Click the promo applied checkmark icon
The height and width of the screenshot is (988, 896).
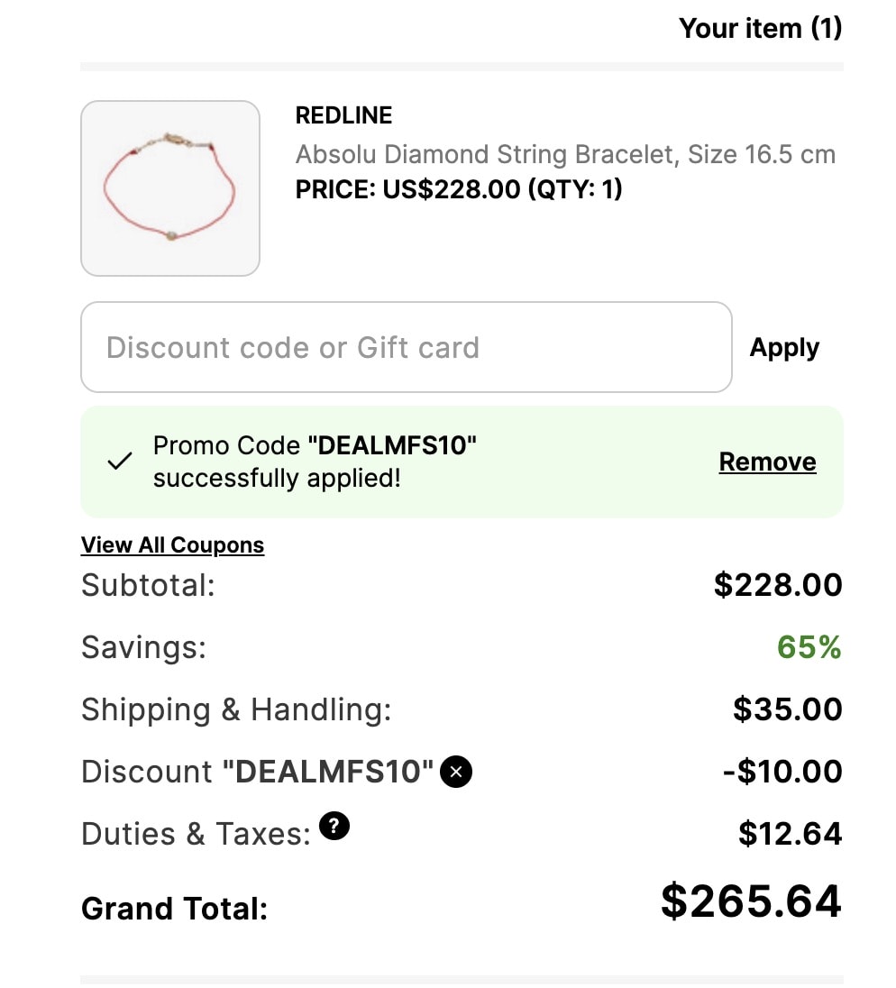[x=119, y=462]
